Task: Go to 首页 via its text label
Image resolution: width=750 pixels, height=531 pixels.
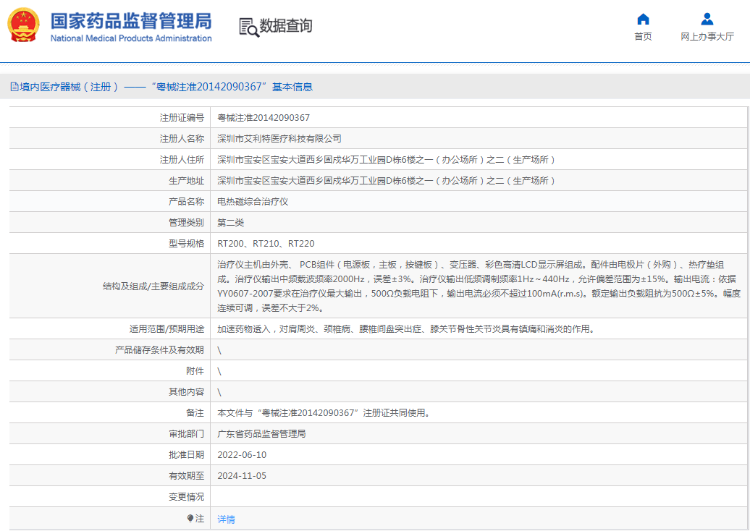Action: (642, 37)
